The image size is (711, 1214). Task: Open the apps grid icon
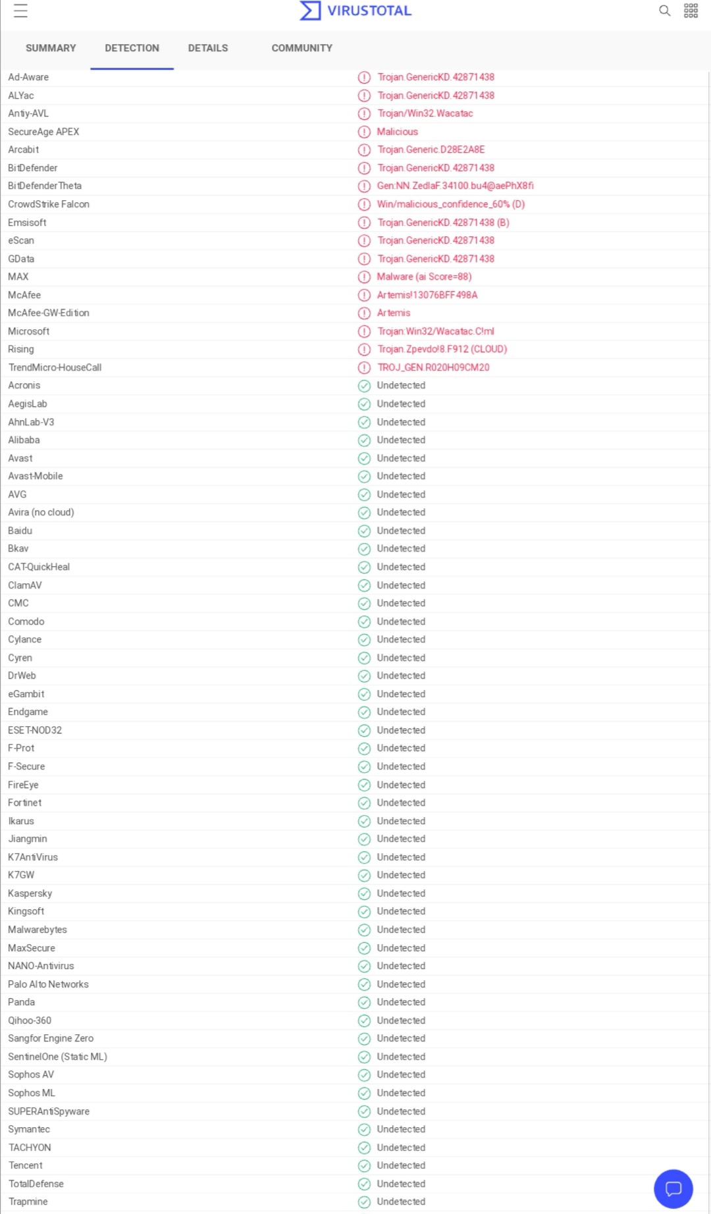[x=691, y=11]
